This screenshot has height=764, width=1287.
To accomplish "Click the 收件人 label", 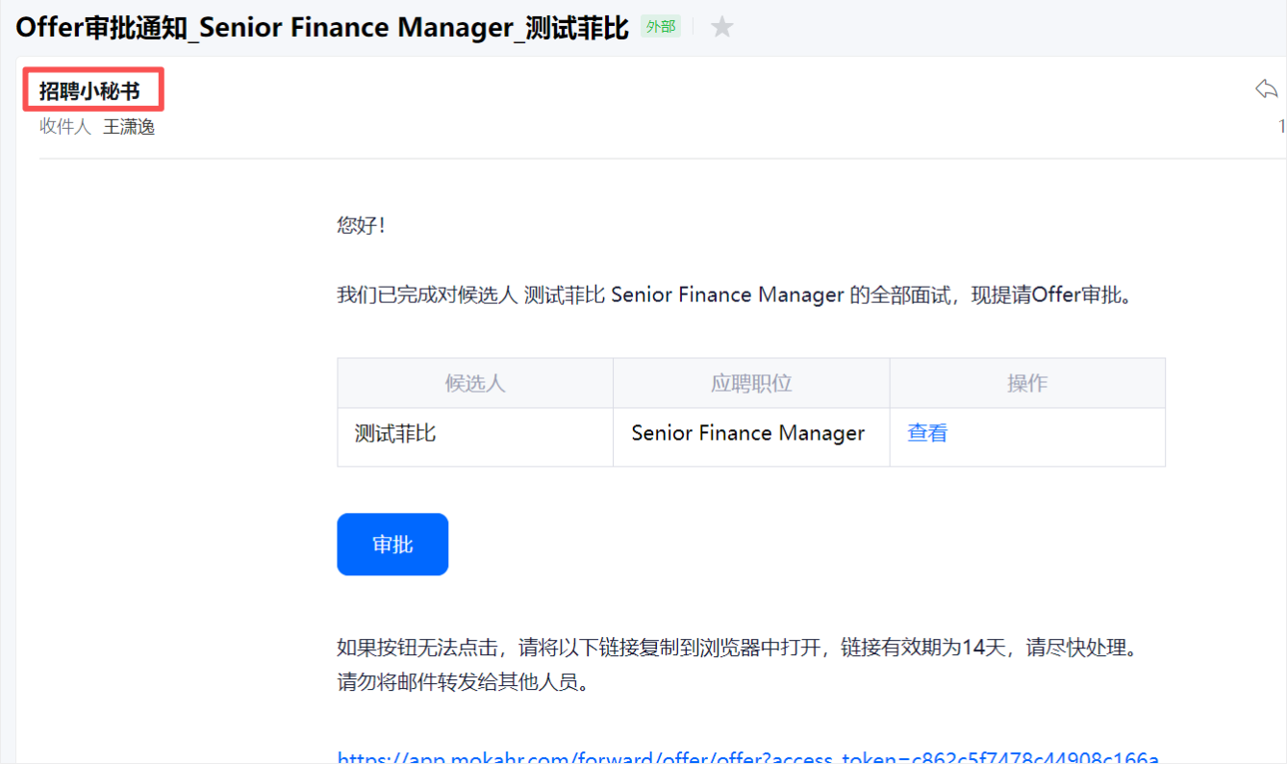I will pyautogui.click(x=64, y=127).
